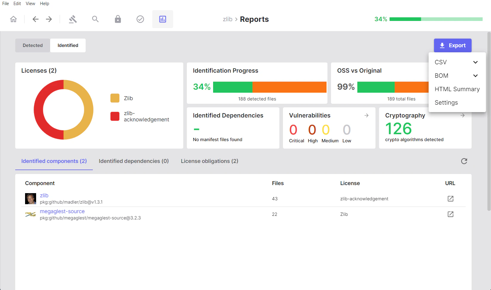491x290 pixels.
Task: Open the megaglest-source external URL icon
Action: click(450, 214)
